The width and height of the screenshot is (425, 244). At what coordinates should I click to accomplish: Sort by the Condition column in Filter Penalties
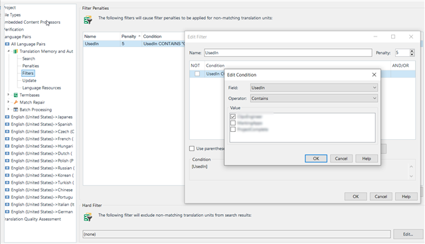click(x=163, y=36)
